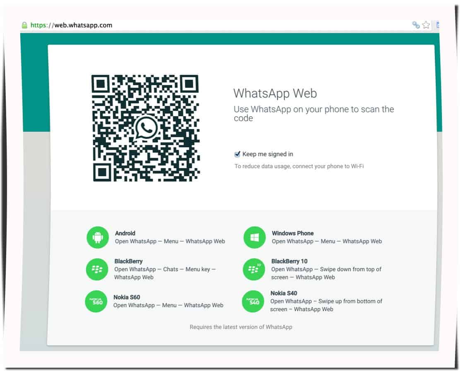Click the bookmark star icon in address bar
Screen dimensions: 468x371
[x=426, y=25]
